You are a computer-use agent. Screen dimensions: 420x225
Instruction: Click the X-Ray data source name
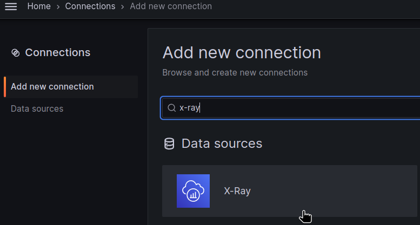pos(237,191)
